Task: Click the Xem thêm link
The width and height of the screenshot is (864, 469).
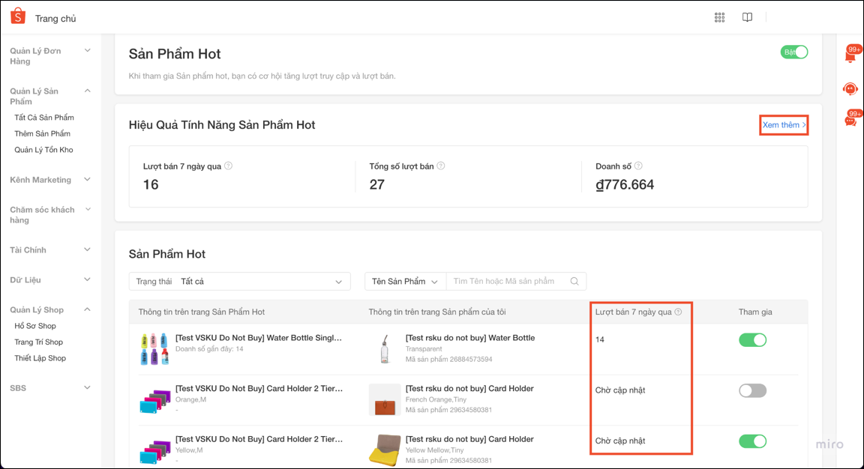Action: click(x=784, y=125)
